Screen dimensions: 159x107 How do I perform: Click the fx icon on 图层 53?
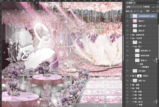tap(154, 61)
